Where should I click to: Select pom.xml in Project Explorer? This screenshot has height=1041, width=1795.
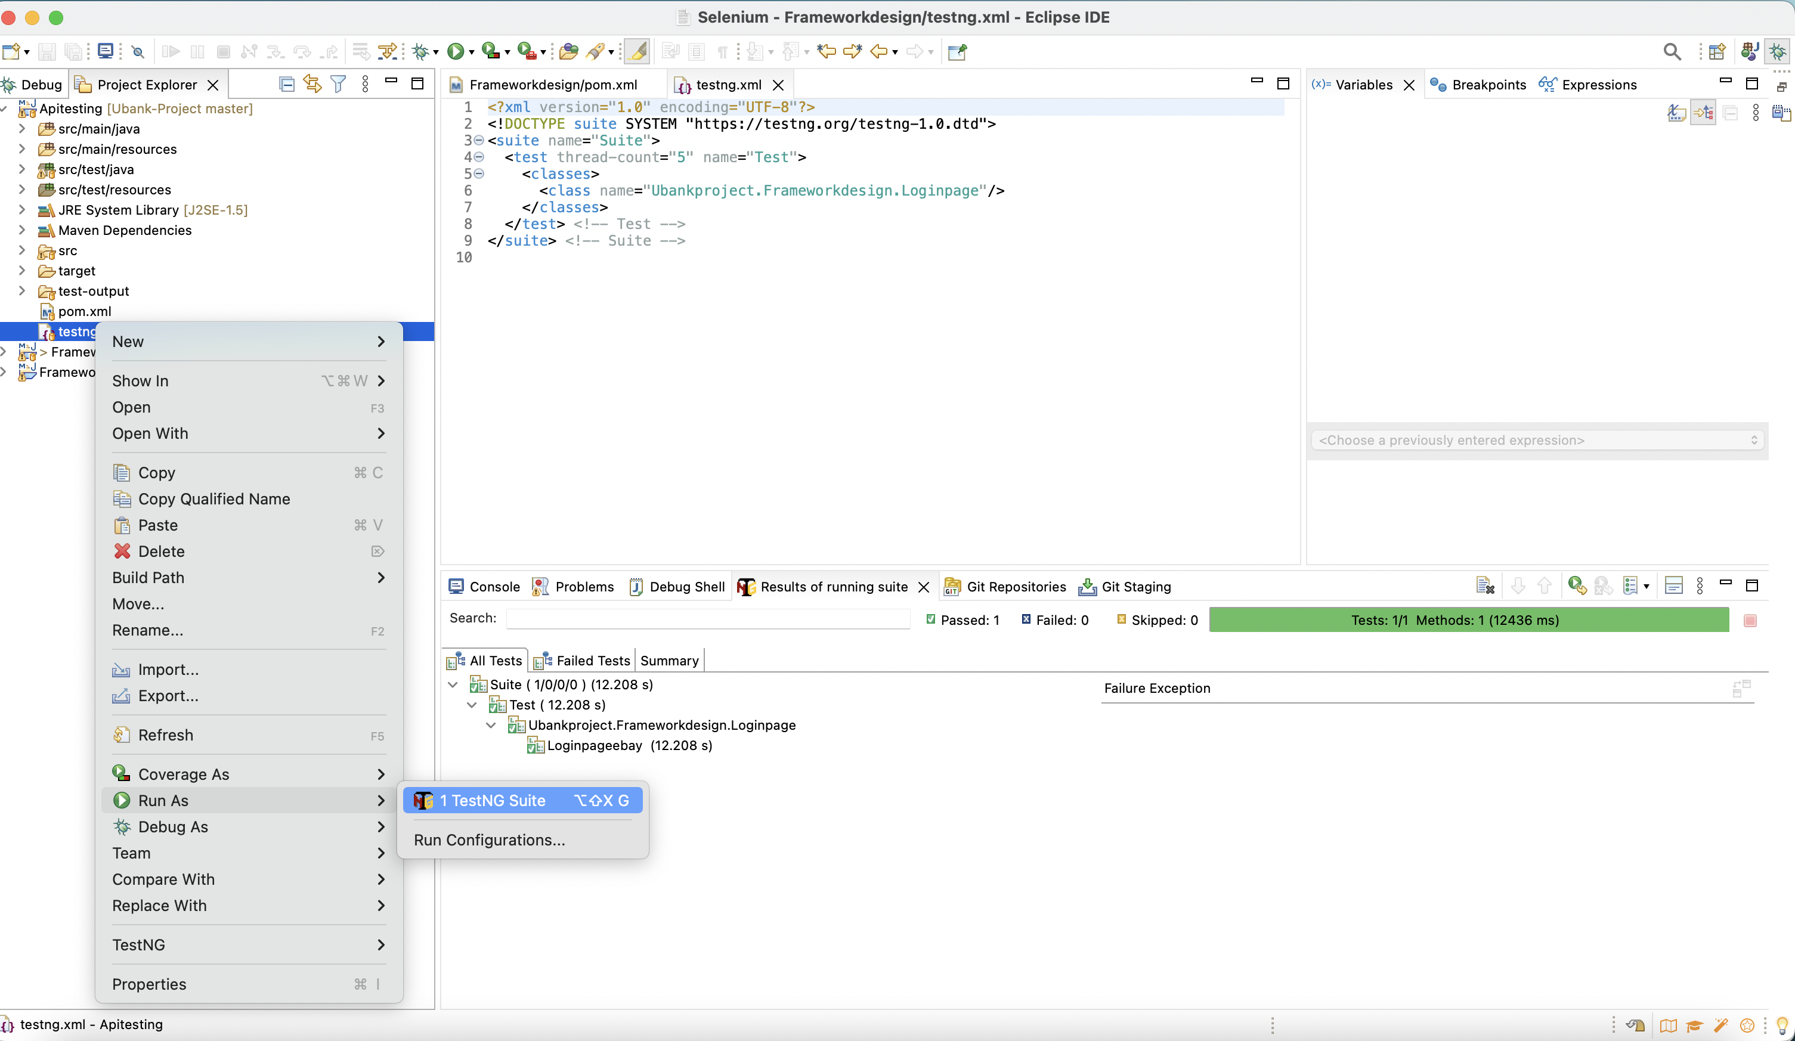tap(76, 311)
